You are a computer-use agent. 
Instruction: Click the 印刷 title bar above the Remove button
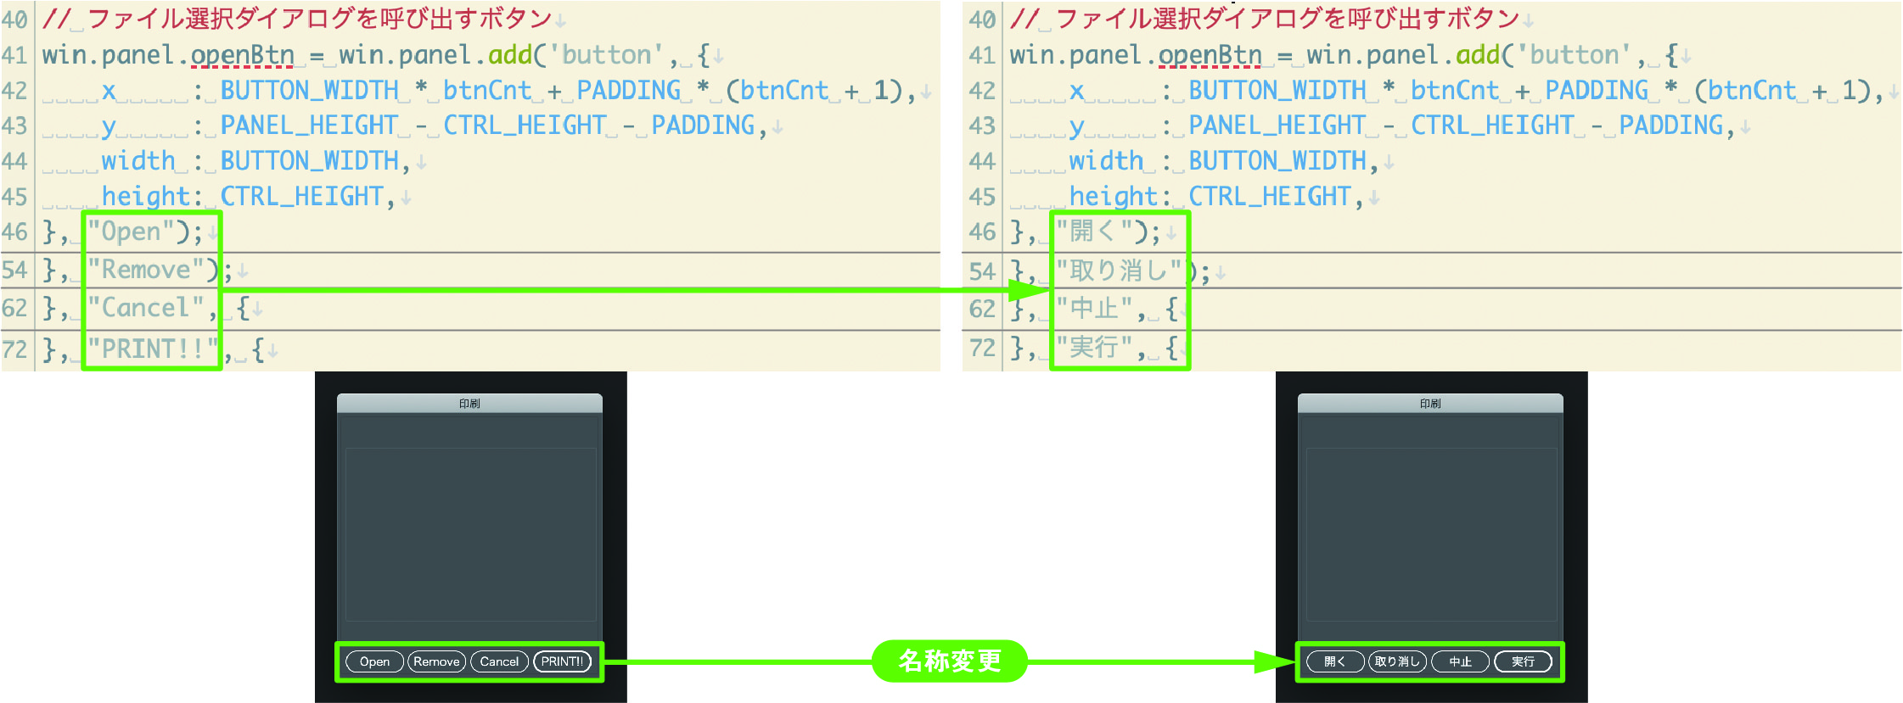coord(469,404)
